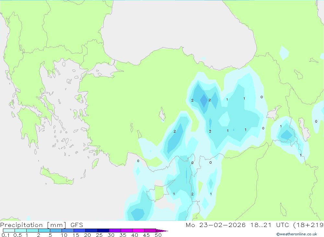Click the 20–25 mm dark blue swatch
Screen dimensions: 324x237
(x=91, y=231)
